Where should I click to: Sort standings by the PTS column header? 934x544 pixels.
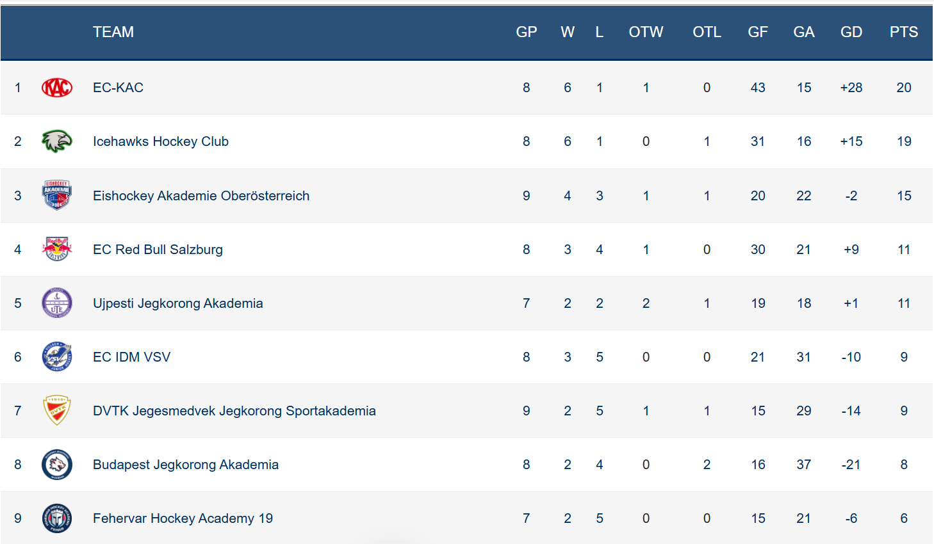click(x=903, y=32)
